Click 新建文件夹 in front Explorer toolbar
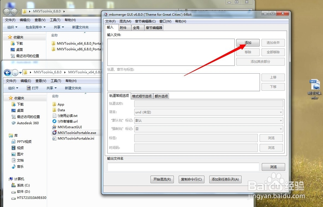This screenshot has width=323, height=207. click(73, 88)
